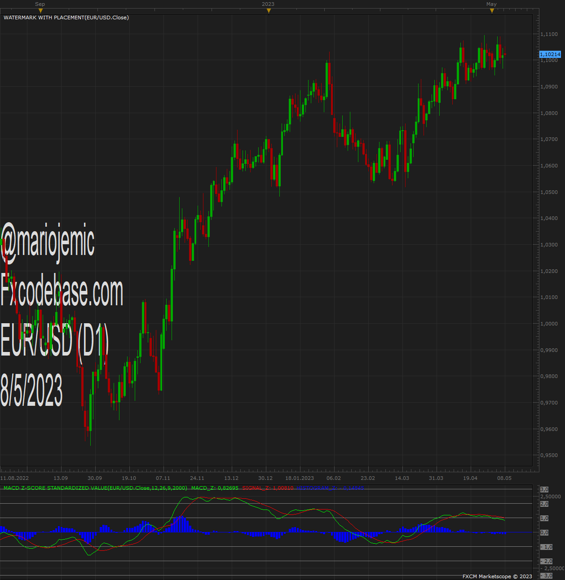
Task: Click the 2,50000 level label on oscillator
Action: pos(551,497)
